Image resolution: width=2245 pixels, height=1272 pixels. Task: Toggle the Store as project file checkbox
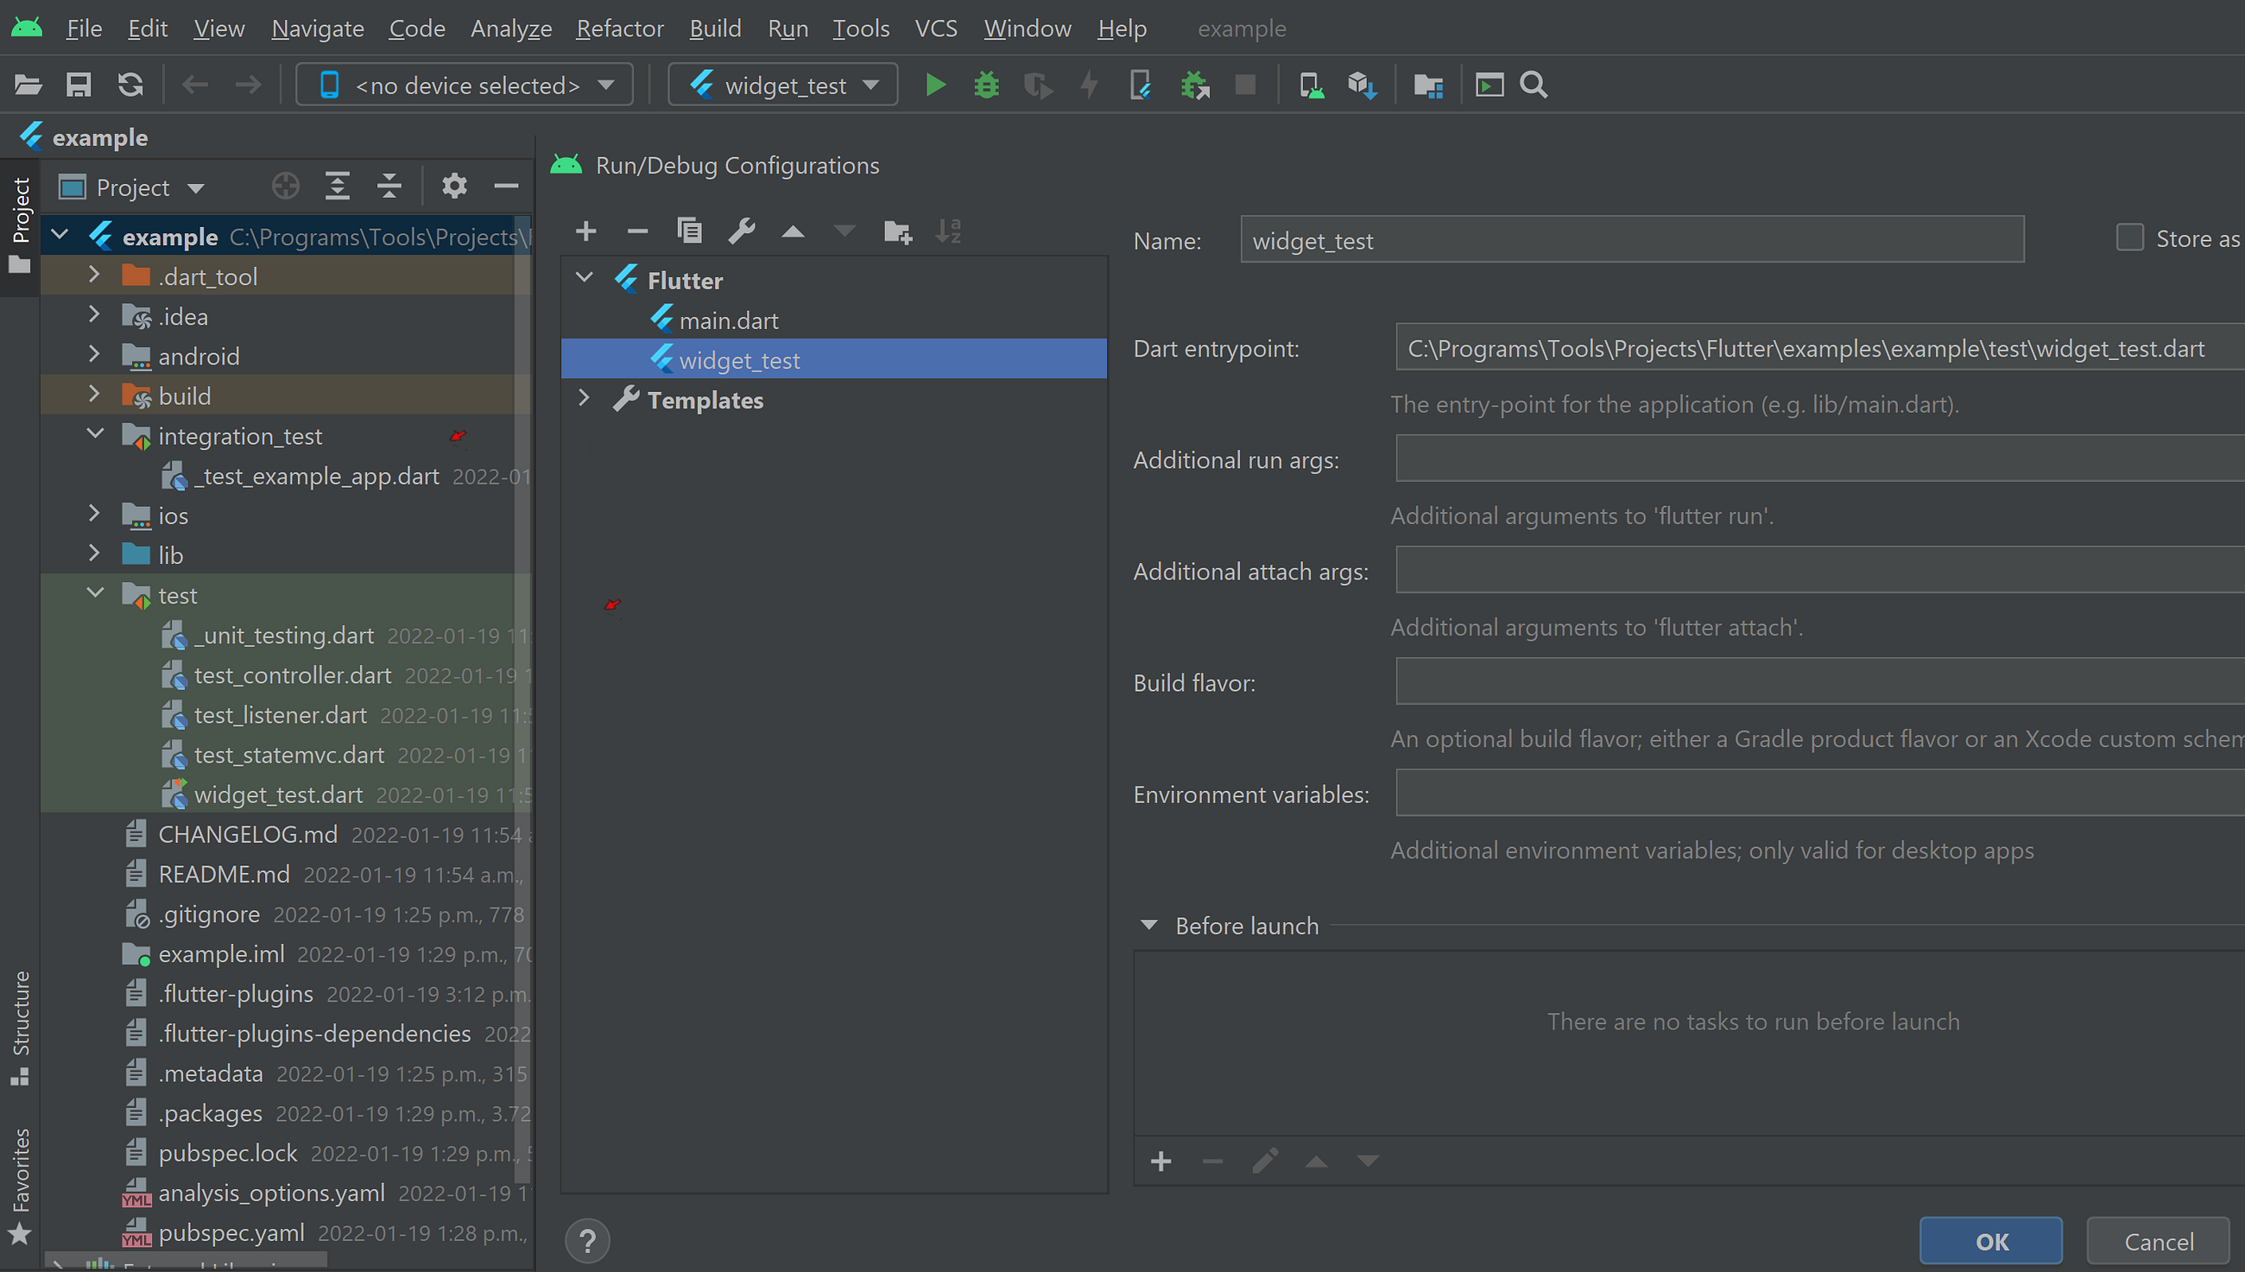click(2128, 237)
